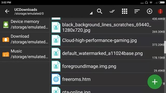Tap the status bar notification bell icon
Screen dimensions: 166x93
tap(146, 2)
